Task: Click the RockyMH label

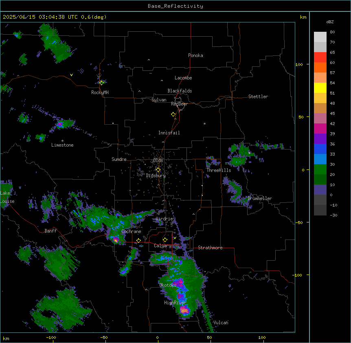Action: [x=100, y=92]
